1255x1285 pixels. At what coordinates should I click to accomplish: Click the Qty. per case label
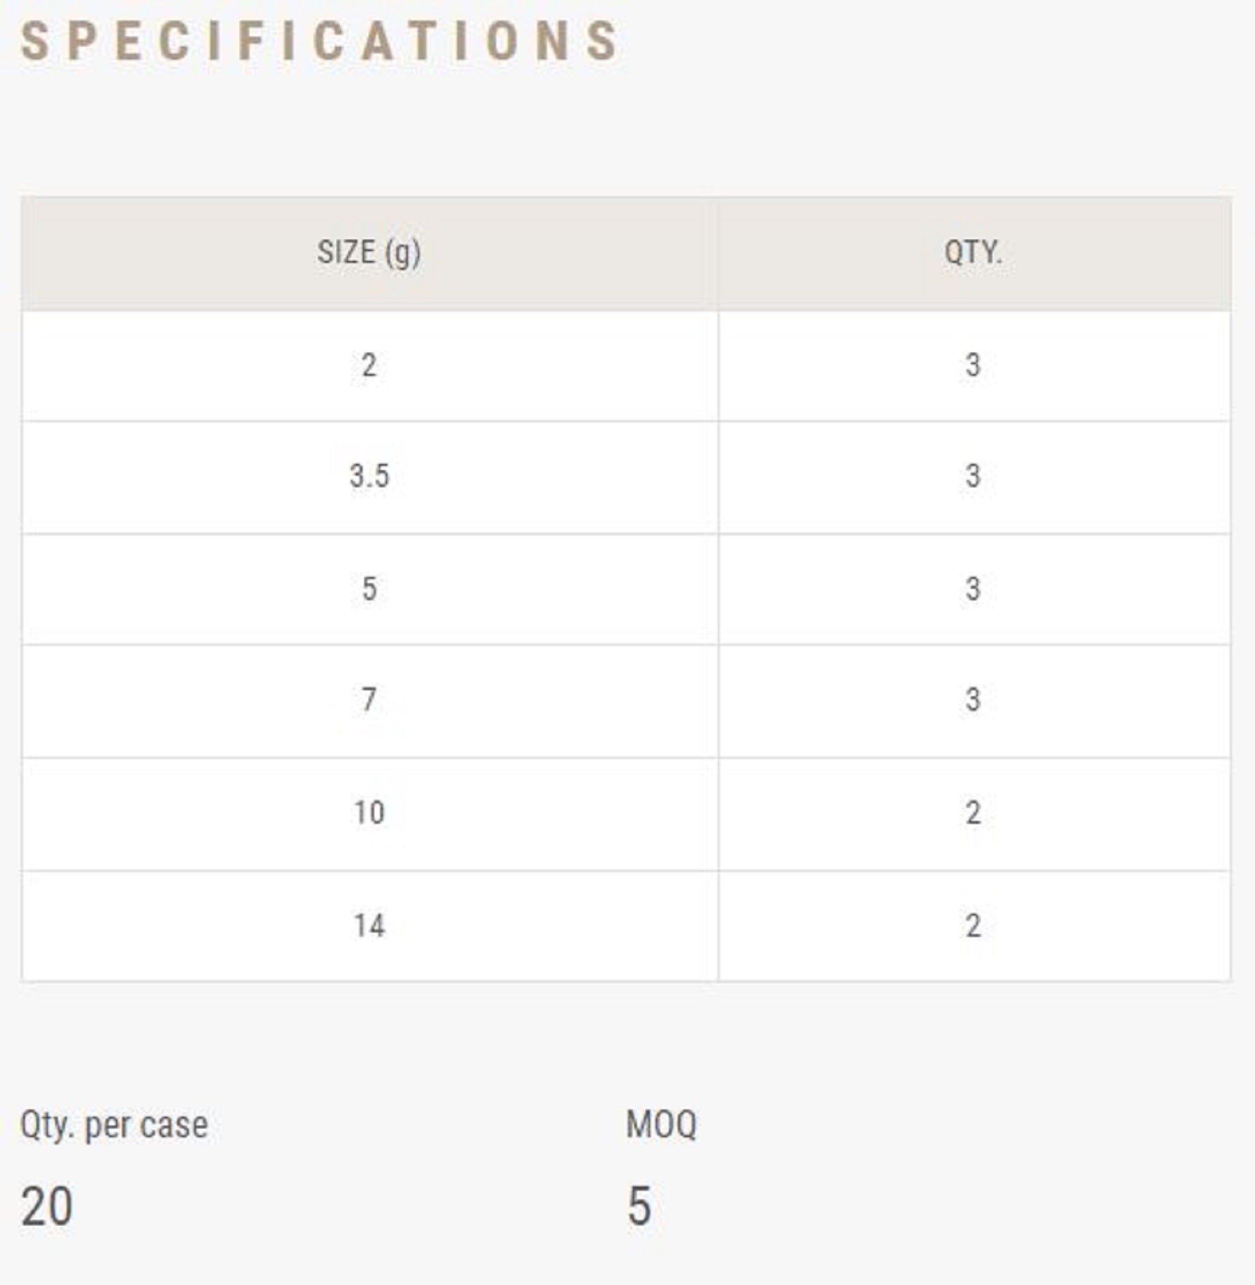(114, 1126)
